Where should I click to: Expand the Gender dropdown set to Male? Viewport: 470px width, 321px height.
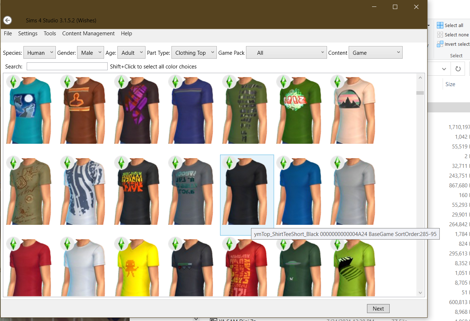[90, 53]
